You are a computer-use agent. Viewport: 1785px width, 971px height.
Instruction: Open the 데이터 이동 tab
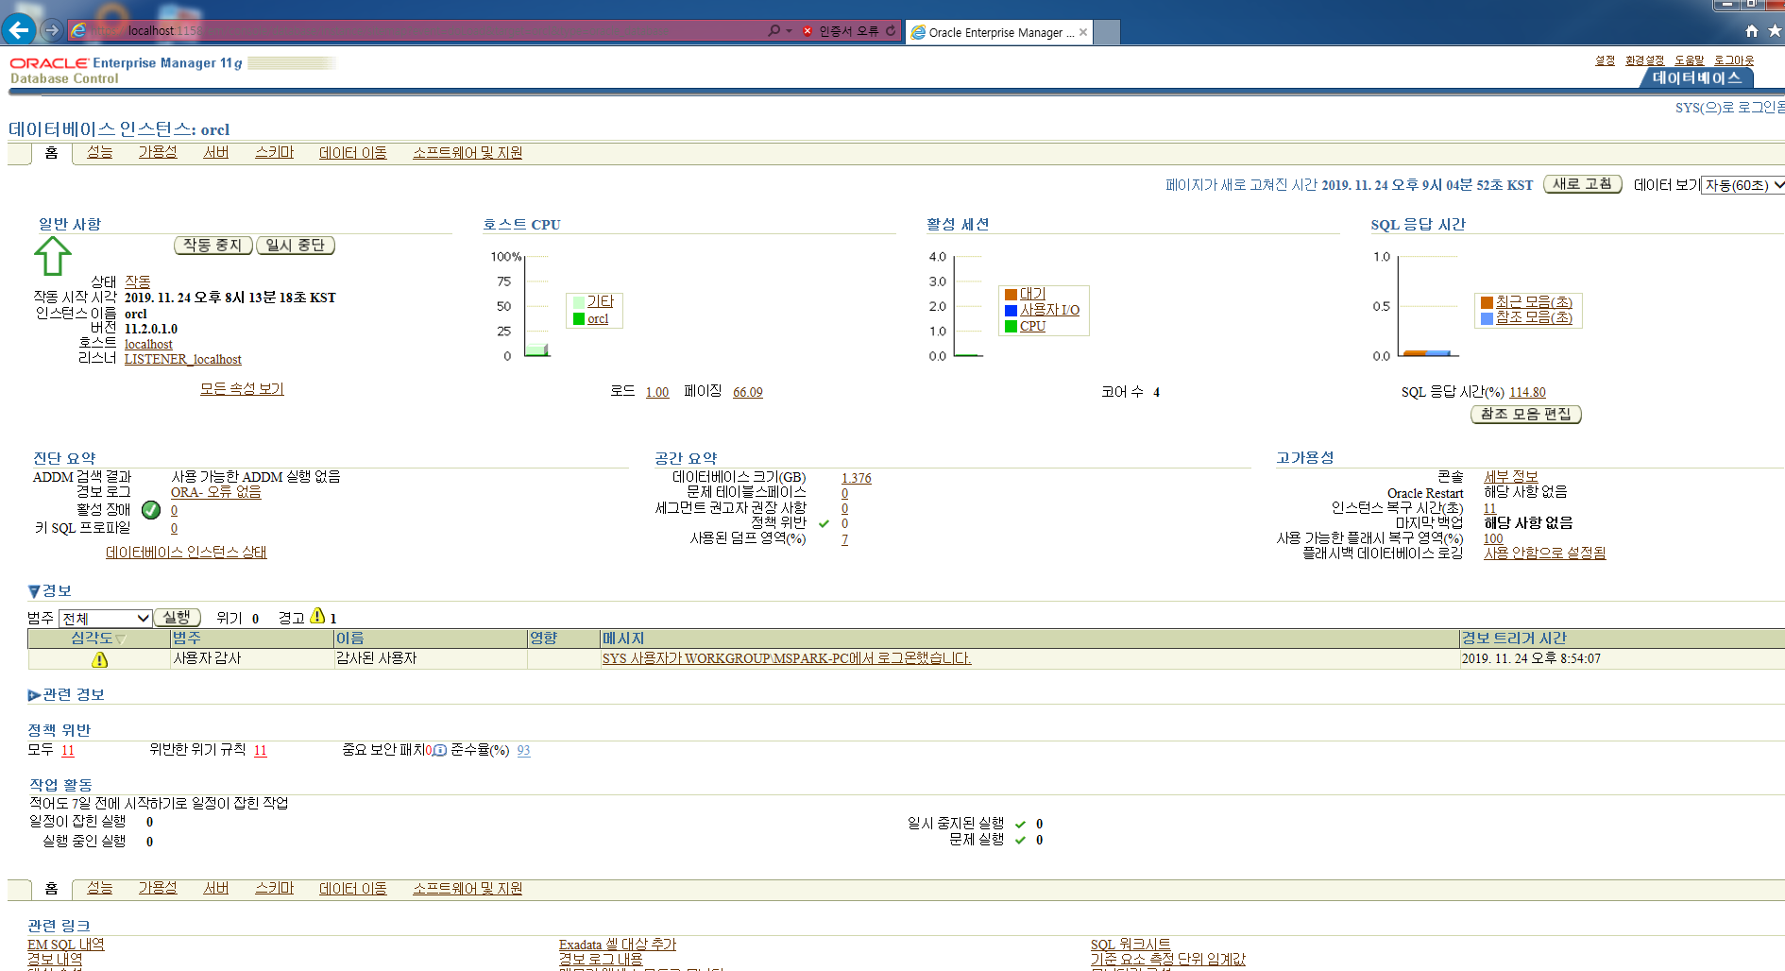click(353, 152)
